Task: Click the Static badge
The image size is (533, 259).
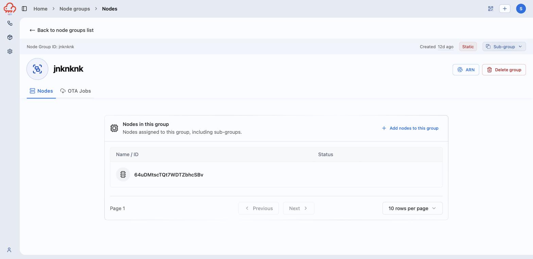Action: coord(468,47)
